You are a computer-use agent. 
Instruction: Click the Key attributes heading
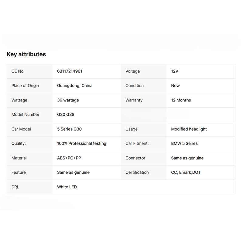click(26, 54)
